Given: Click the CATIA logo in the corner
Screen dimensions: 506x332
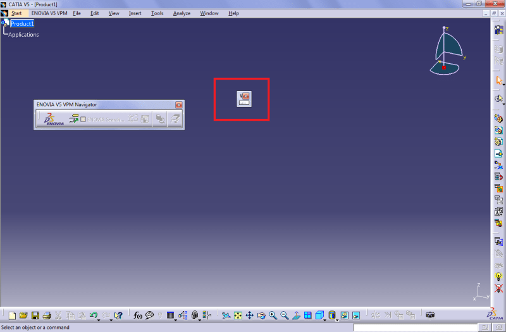Looking at the screenshot, I should pos(495,314).
